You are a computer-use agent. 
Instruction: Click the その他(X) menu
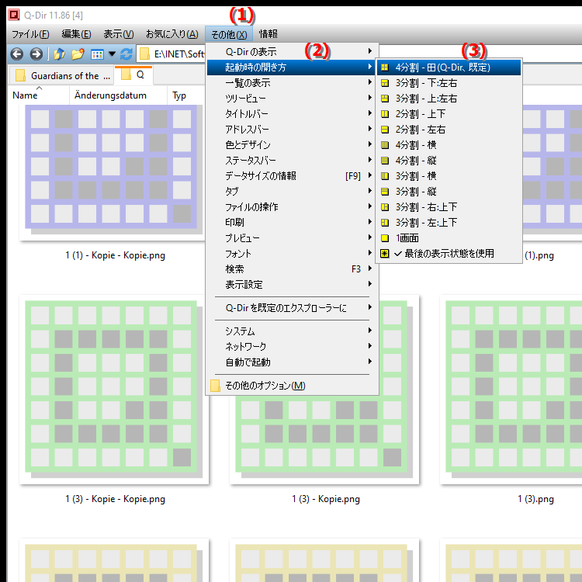coord(229,34)
